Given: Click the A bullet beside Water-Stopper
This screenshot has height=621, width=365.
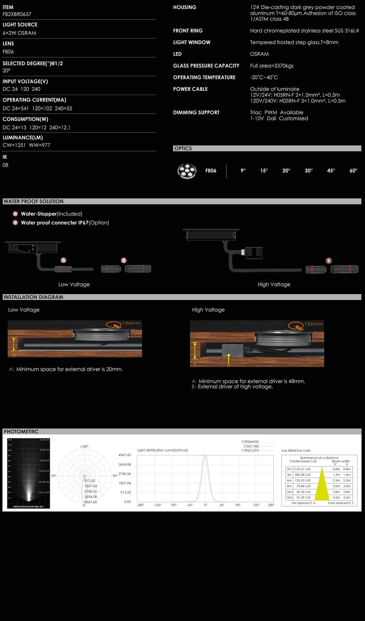Looking at the screenshot, I should (15, 214).
